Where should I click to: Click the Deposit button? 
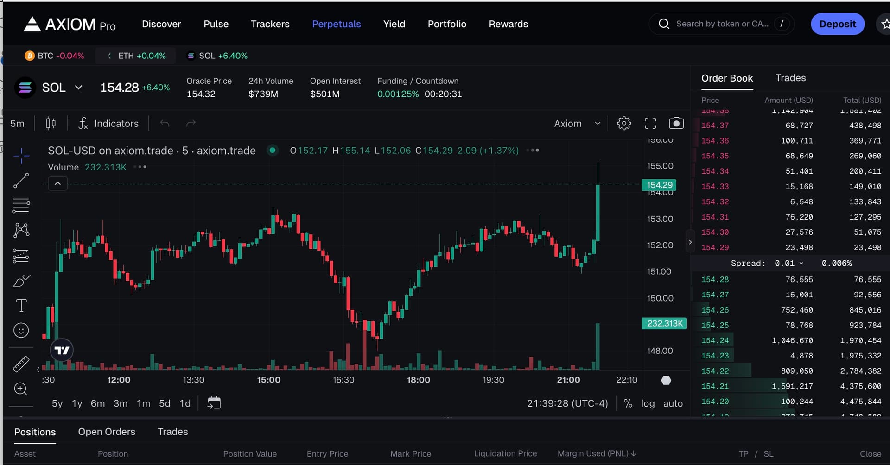[x=838, y=24]
